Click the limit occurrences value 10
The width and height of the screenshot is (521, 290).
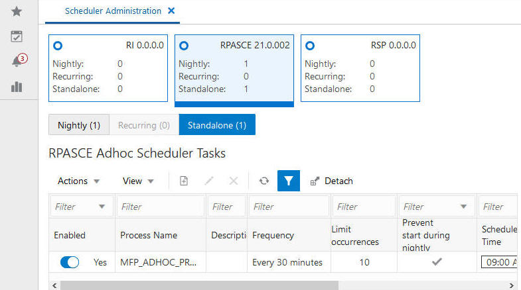pos(364,262)
